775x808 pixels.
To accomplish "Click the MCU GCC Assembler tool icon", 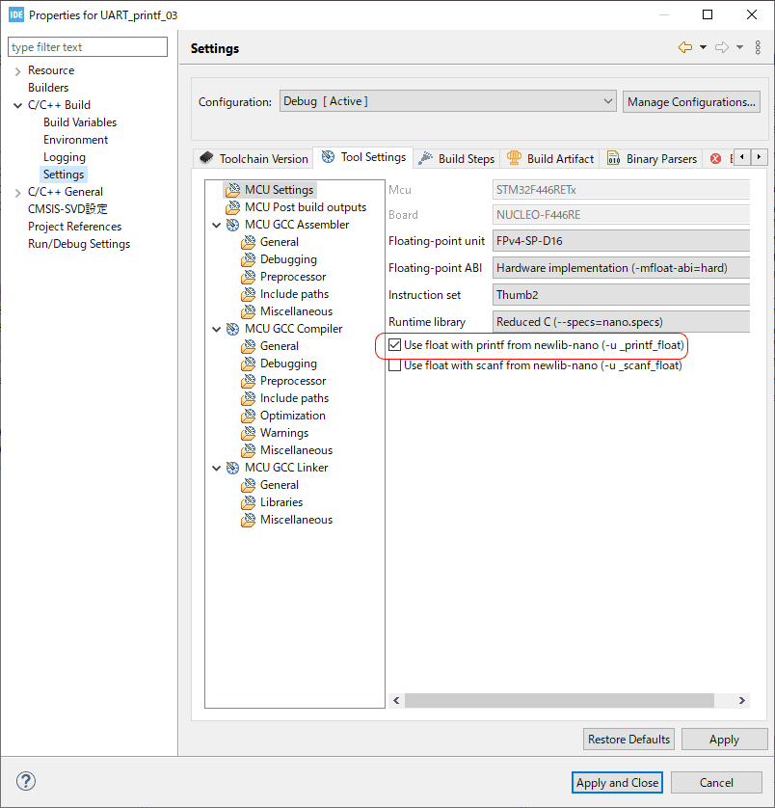I will click(x=233, y=225).
